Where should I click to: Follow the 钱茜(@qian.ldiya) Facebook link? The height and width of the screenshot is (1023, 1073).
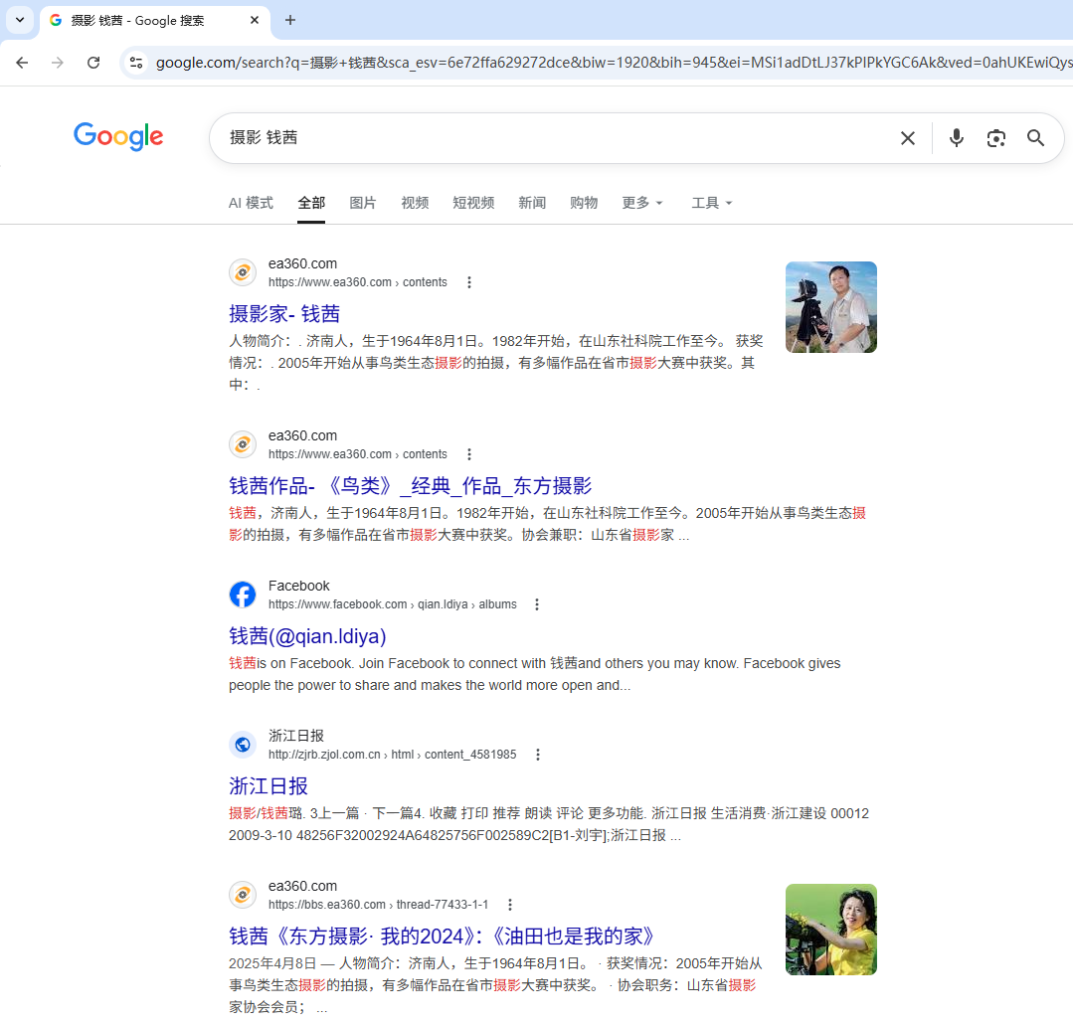308,636
